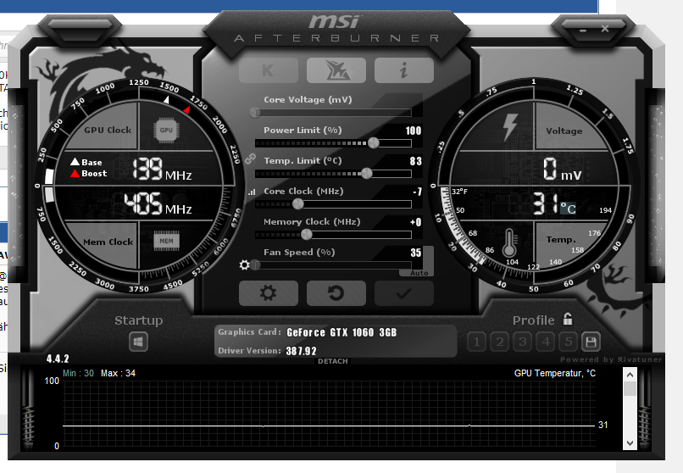Toggle apply overclocking at Windows startup

(x=138, y=342)
